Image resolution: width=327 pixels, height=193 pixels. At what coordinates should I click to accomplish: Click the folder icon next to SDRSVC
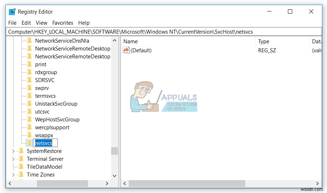click(29, 80)
